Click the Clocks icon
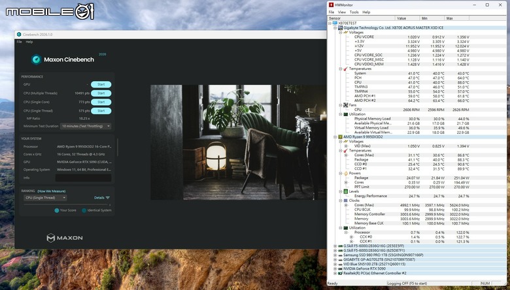The height and width of the screenshot is (290, 510). point(345,201)
